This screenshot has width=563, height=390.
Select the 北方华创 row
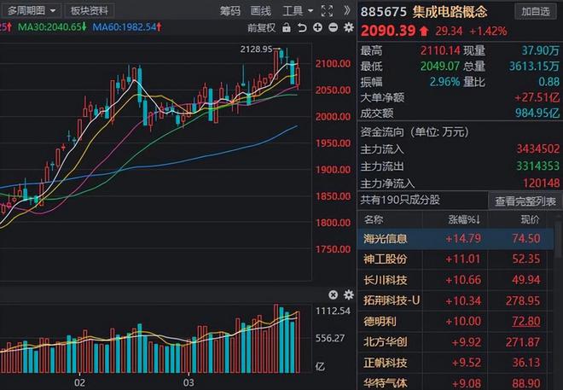pyautogui.click(x=456, y=342)
